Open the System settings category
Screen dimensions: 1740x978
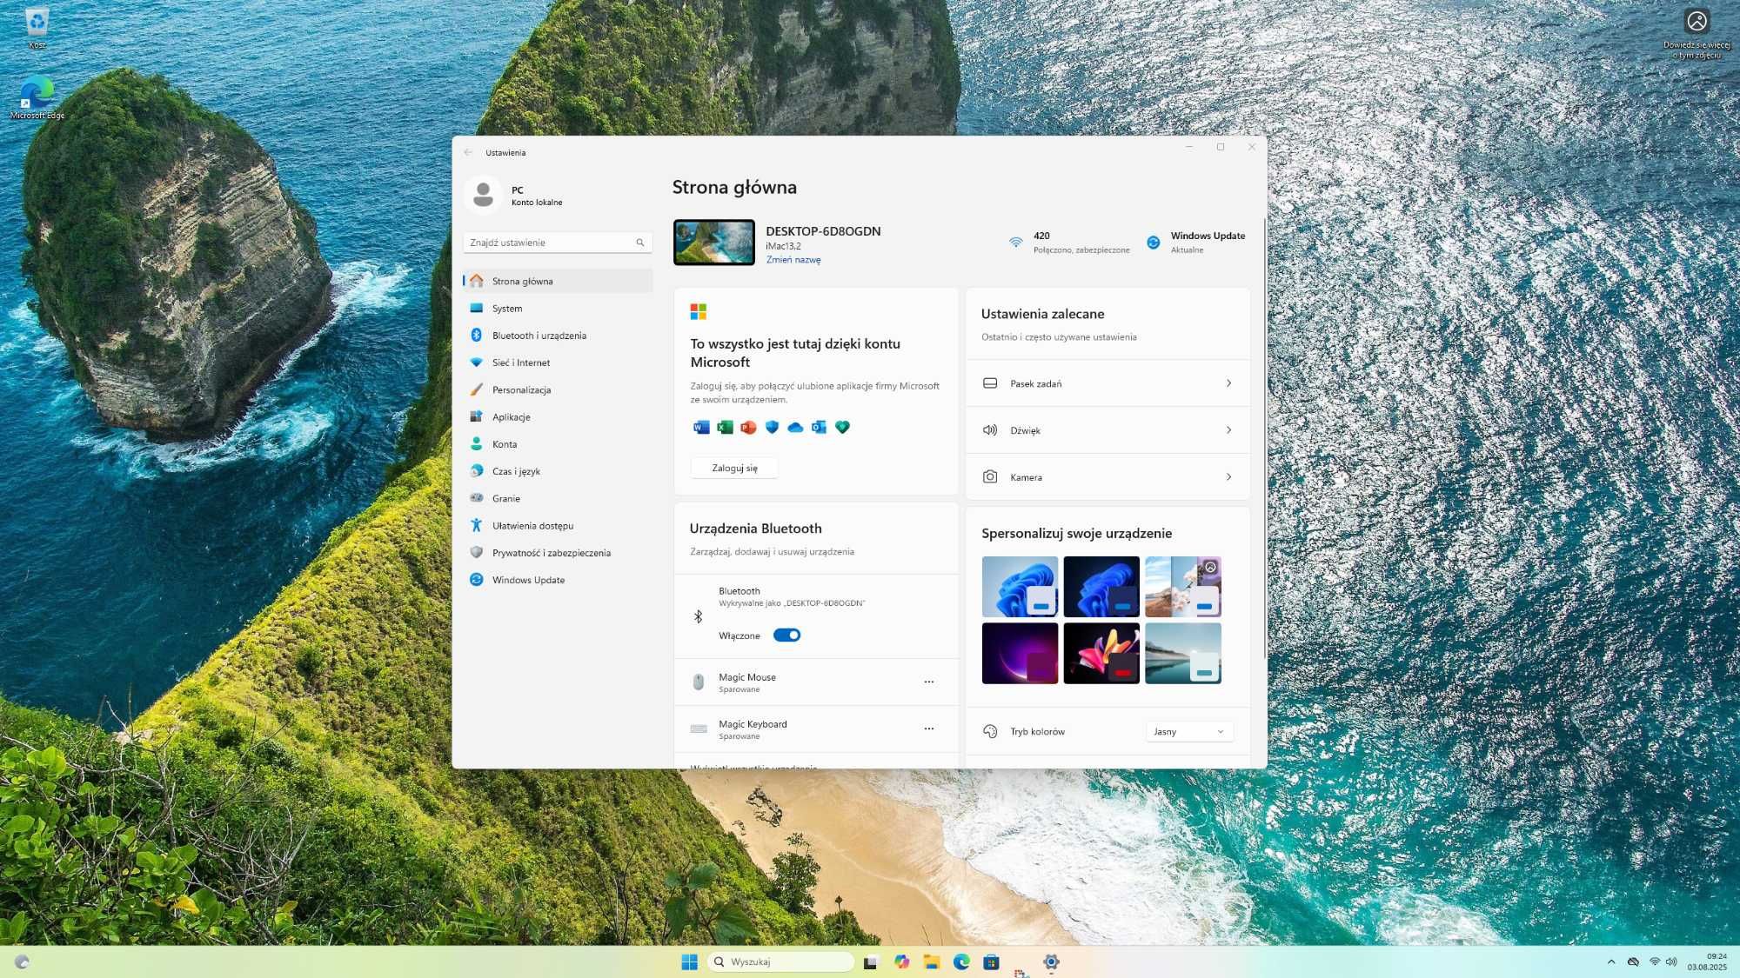click(x=558, y=309)
